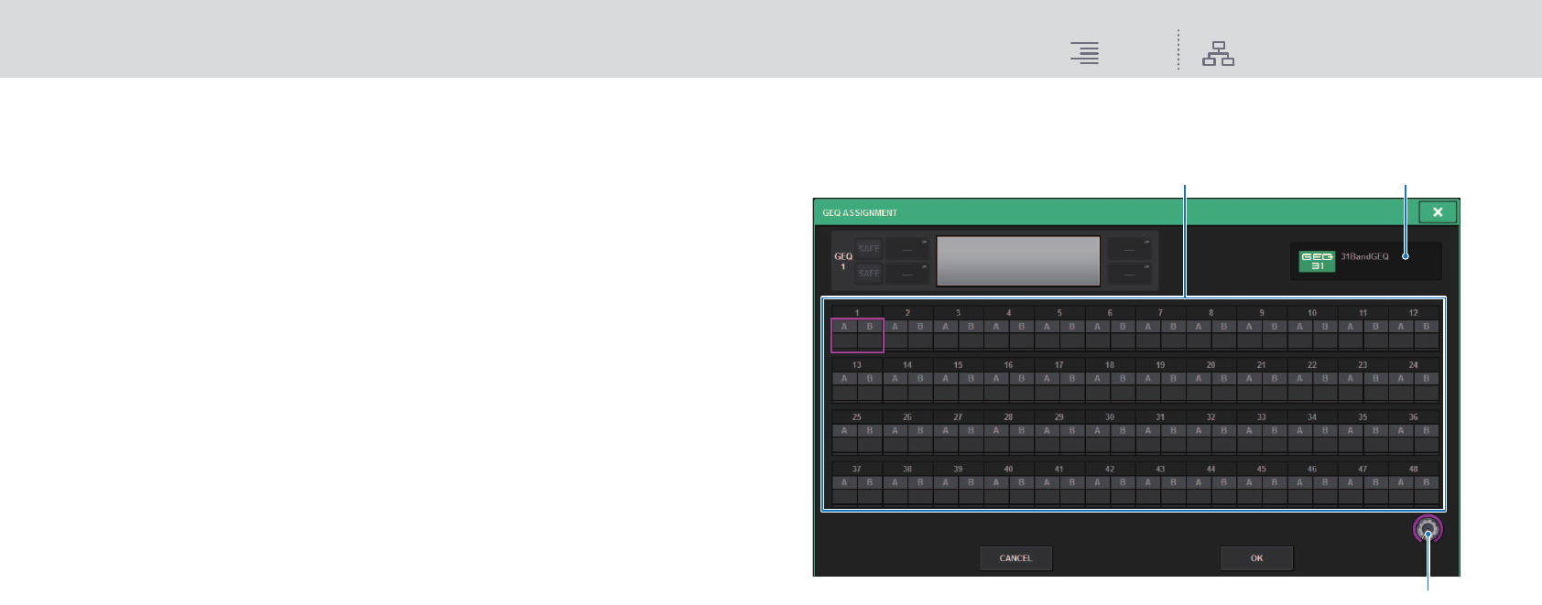Open the table of contents icon
Viewport: 1542px width, 605px height.
click(1085, 53)
